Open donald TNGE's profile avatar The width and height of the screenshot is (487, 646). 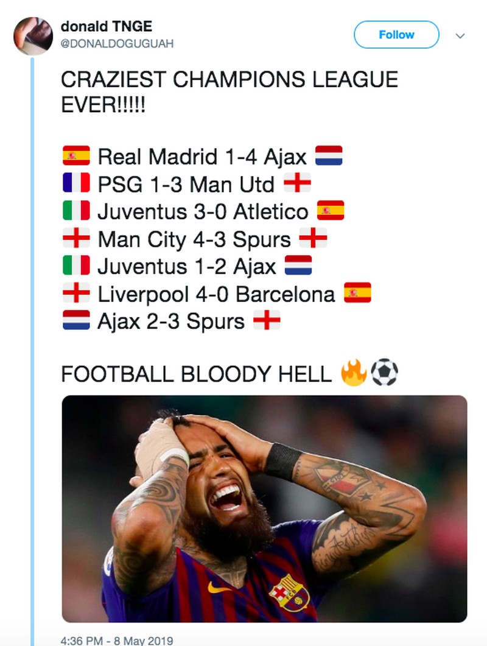coord(33,36)
